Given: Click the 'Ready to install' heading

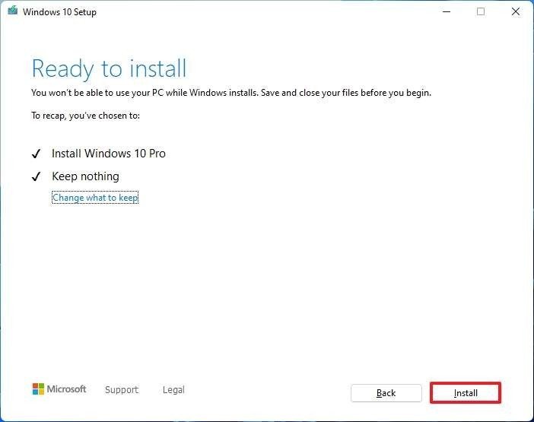Looking at the screenshot, I should coord(109,68).
